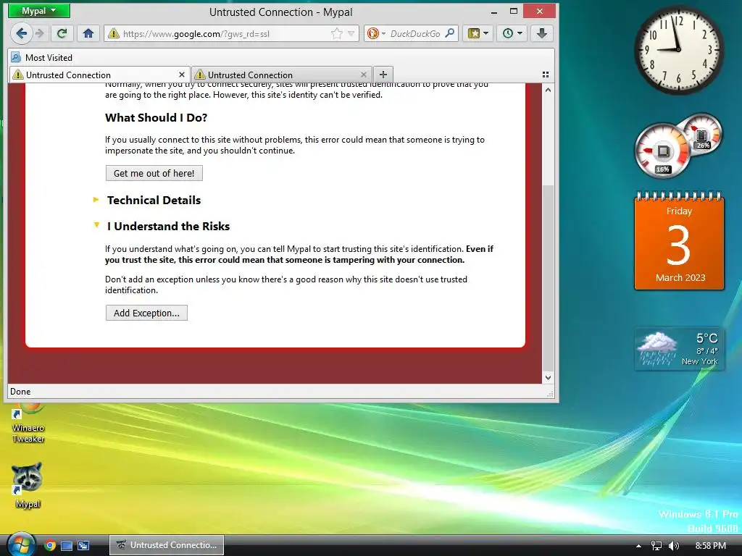Screen dimensions: 742x556
Task: Go to the home page icon
Action: (88, 33)
